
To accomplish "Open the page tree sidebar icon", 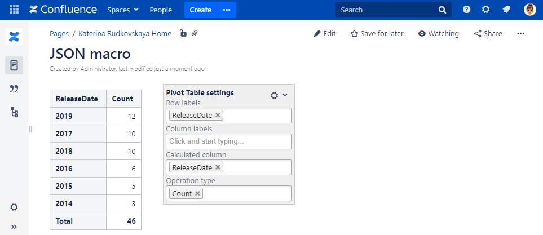I will (x=14, y=112).
